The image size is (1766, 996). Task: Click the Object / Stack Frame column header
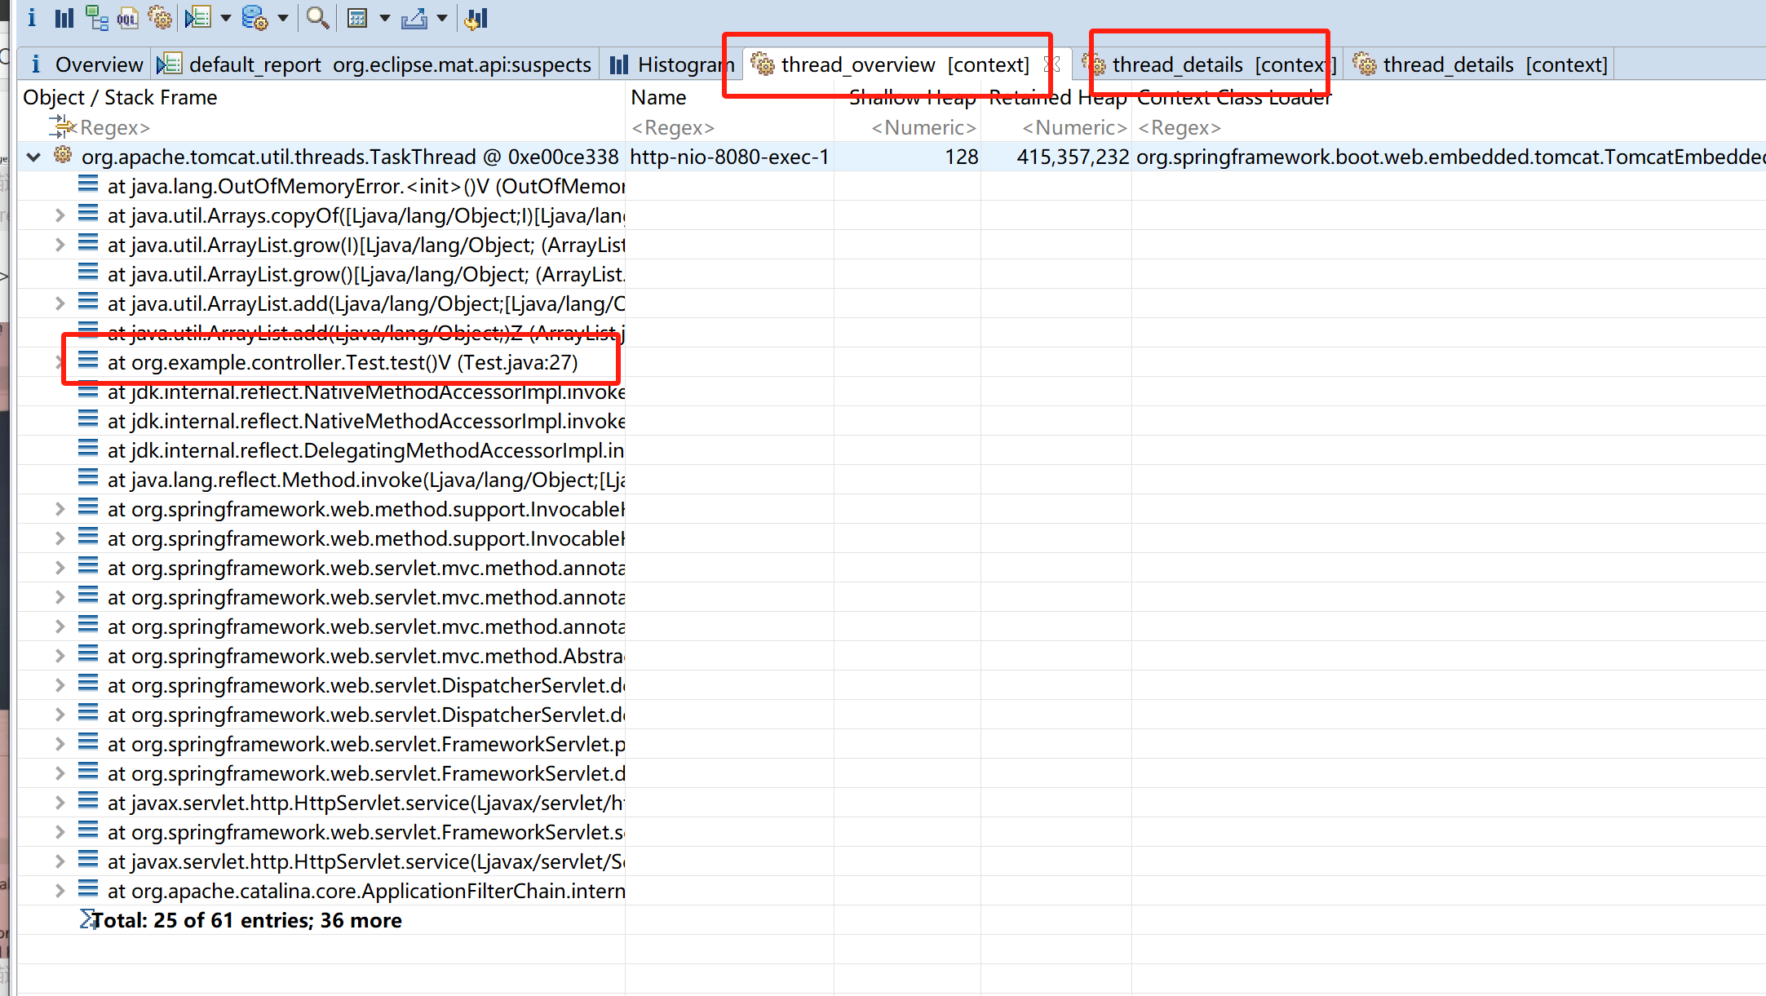coord(120,97)
